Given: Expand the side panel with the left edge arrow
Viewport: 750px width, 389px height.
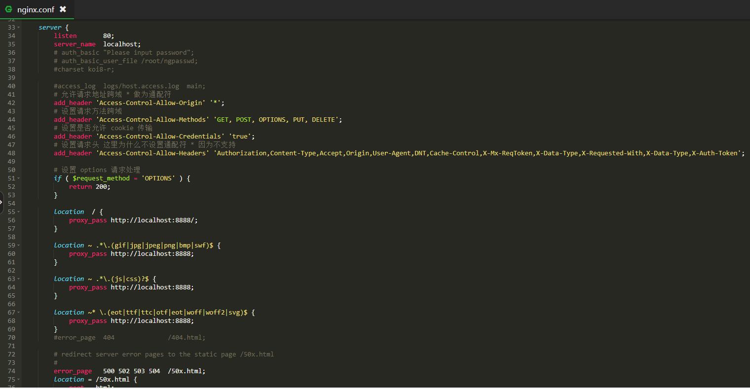Looking at the screenshot, I should pyautogui.click(x=1, y=203).
